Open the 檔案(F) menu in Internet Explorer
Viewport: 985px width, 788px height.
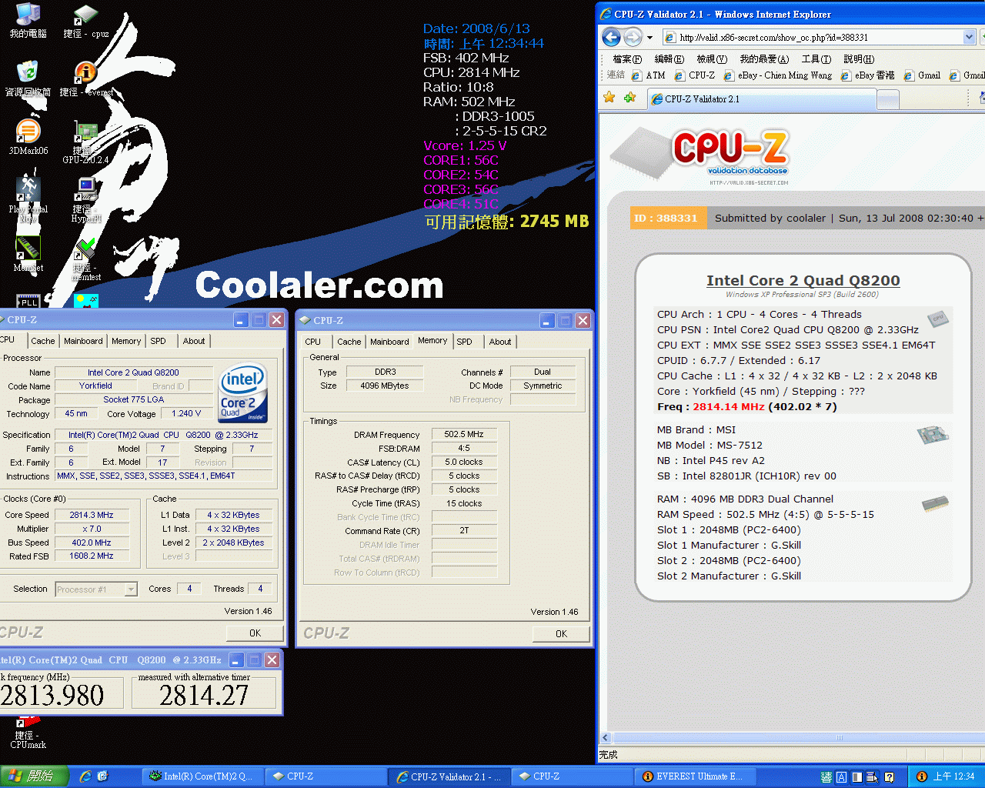627,59
